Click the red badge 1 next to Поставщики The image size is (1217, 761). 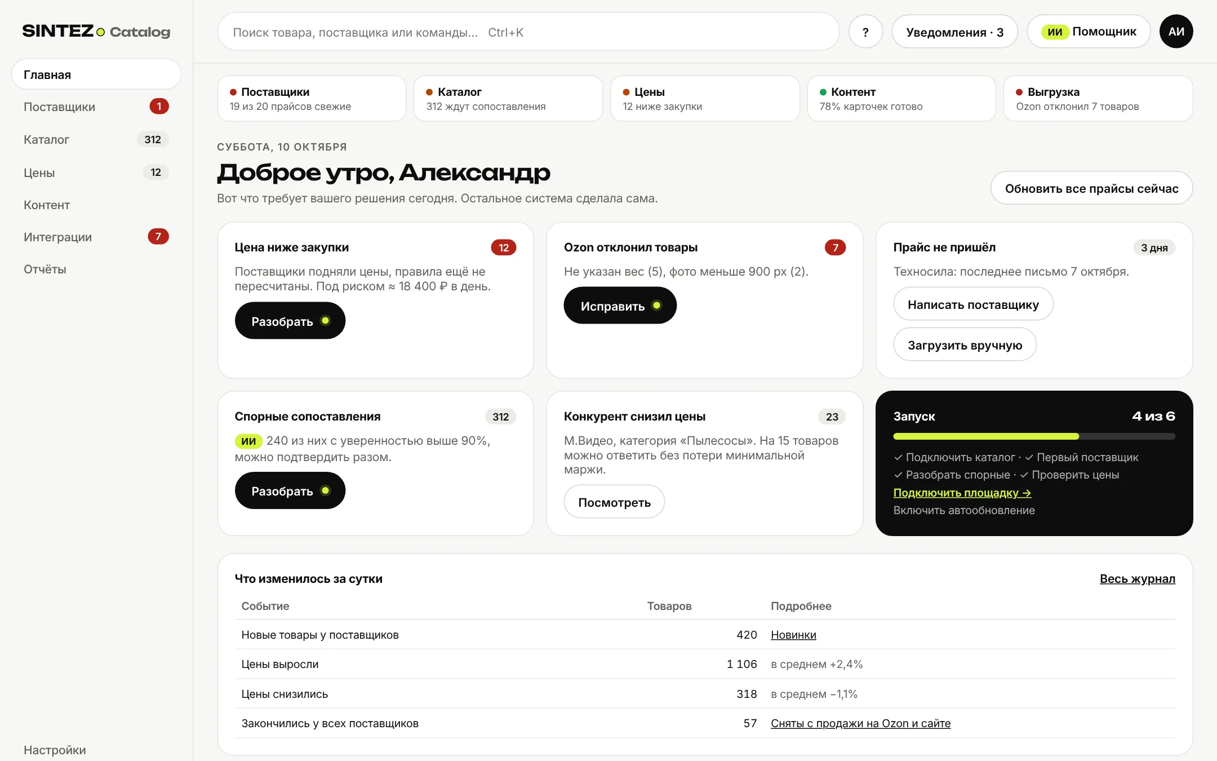159,106
